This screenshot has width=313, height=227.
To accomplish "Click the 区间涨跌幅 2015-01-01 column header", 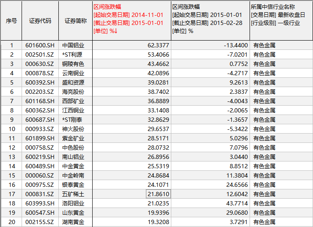I will point(210,21).
